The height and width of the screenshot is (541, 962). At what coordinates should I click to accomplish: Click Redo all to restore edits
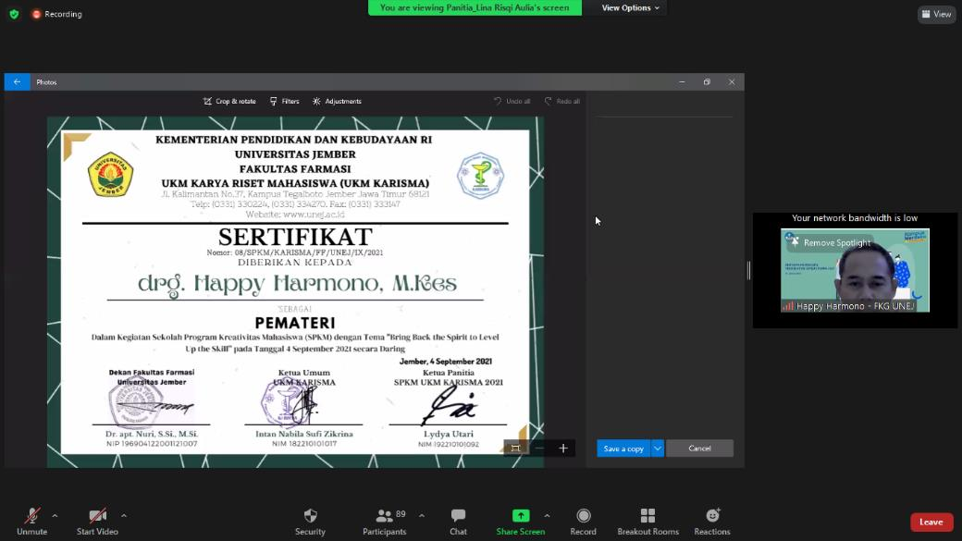coord(562,101)
